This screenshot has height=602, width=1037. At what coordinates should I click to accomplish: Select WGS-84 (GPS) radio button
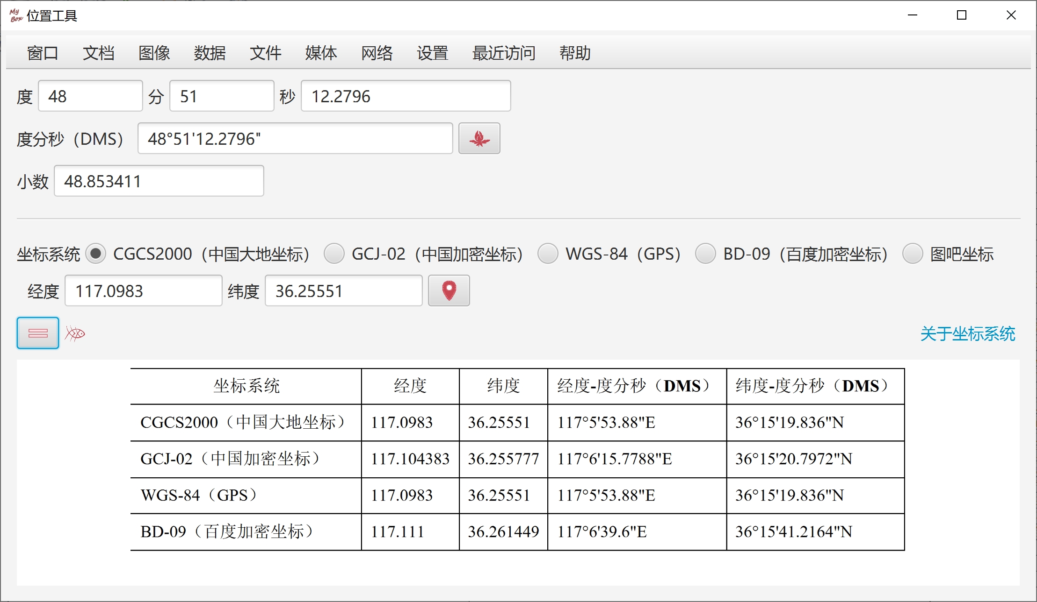[x=548, y=254]
